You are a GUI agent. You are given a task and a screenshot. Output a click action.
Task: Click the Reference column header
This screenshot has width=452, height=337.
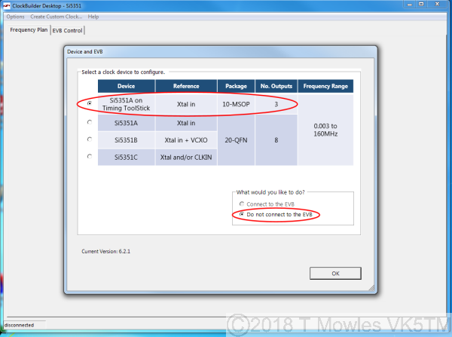(x=186, y=86)
